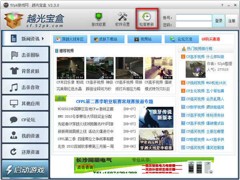Select 击杀图标 sidebar tab
The width and height of the screenshot is (240, 180).
25,55
